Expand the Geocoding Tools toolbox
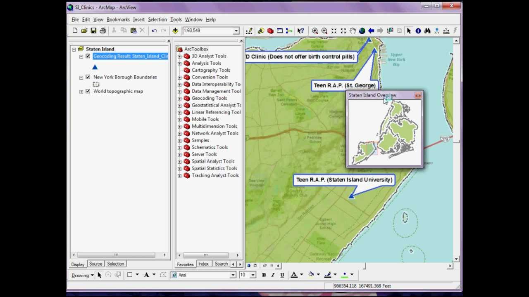529x297 pixels. [x=180, y=98]
